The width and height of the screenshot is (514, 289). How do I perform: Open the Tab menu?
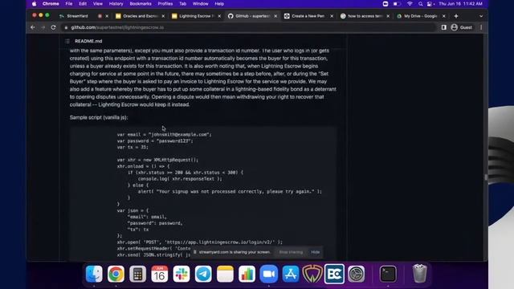(x=182, y=4)
